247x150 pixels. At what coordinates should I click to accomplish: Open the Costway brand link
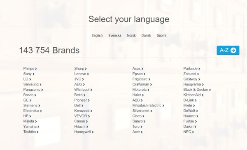(x=191, y=79)
